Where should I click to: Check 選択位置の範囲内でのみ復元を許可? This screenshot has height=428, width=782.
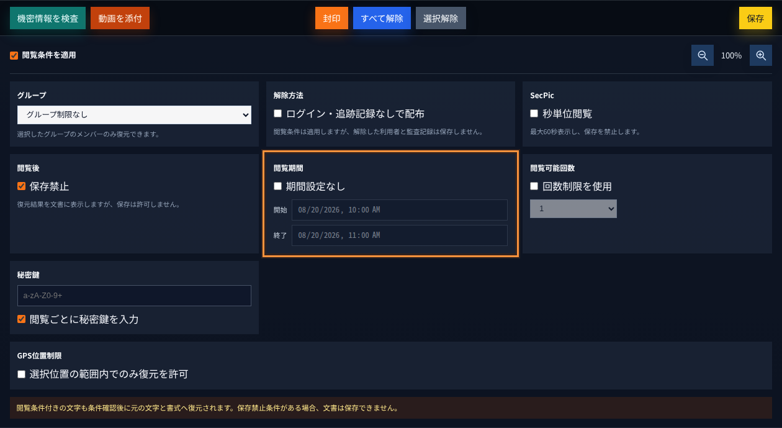pyautogui.click(x=21, y=374)
